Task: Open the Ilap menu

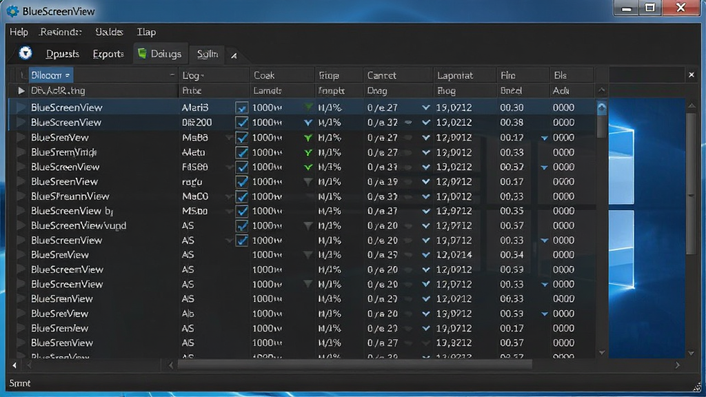Action: (x=146, y=32)
